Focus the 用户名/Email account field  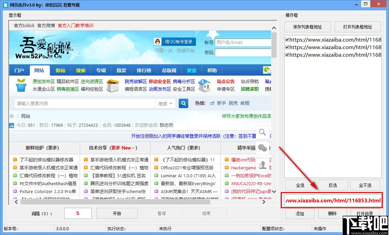243,43
